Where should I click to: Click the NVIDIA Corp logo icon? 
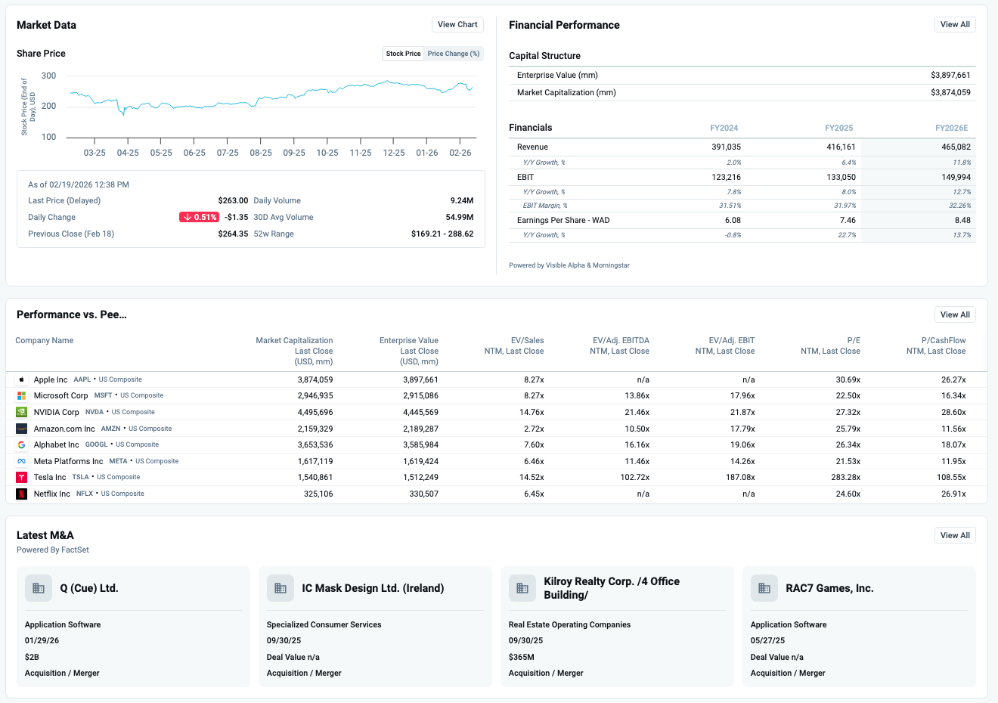pyautogui.click(x=22, y=412)
